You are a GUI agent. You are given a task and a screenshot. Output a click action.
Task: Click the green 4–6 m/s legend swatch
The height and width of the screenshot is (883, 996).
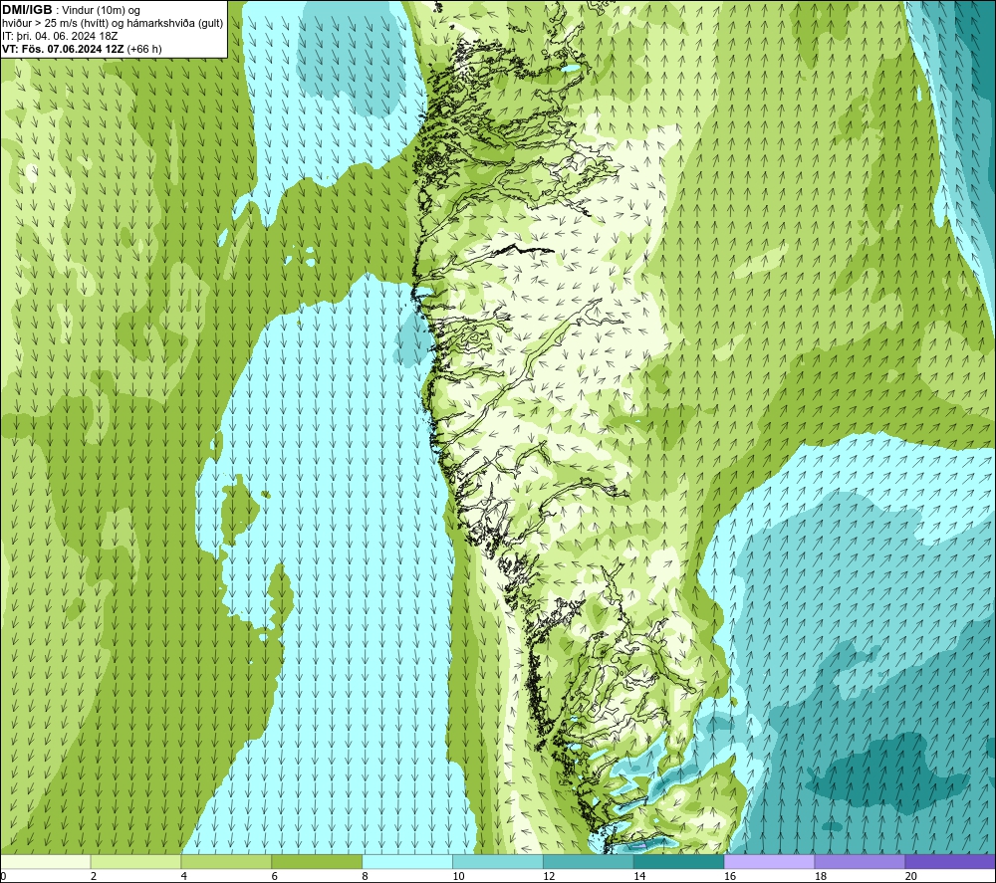226,862
